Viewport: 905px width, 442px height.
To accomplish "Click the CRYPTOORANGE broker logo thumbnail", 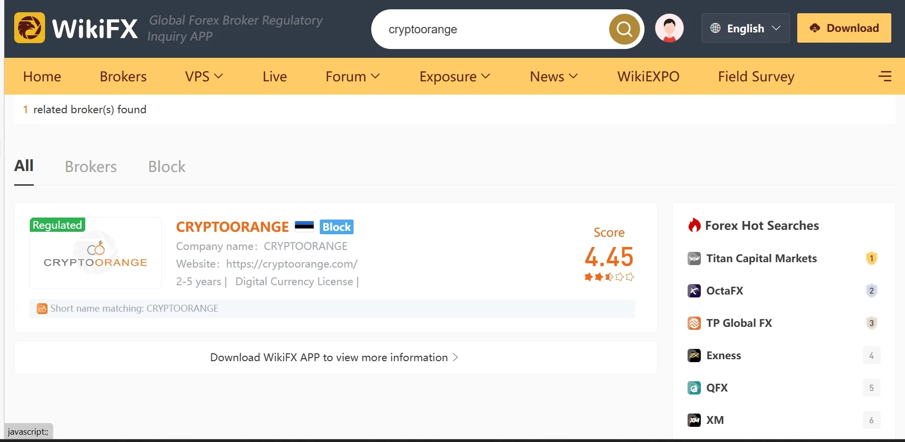I will 95,253.
